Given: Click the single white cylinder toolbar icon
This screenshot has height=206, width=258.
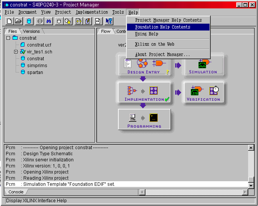Looking at the screenshot, I should tap(59, 21).
